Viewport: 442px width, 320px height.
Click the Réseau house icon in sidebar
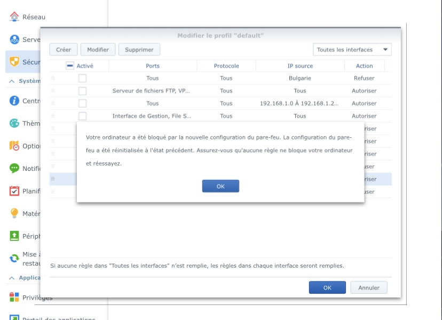(x=14, y=17)
